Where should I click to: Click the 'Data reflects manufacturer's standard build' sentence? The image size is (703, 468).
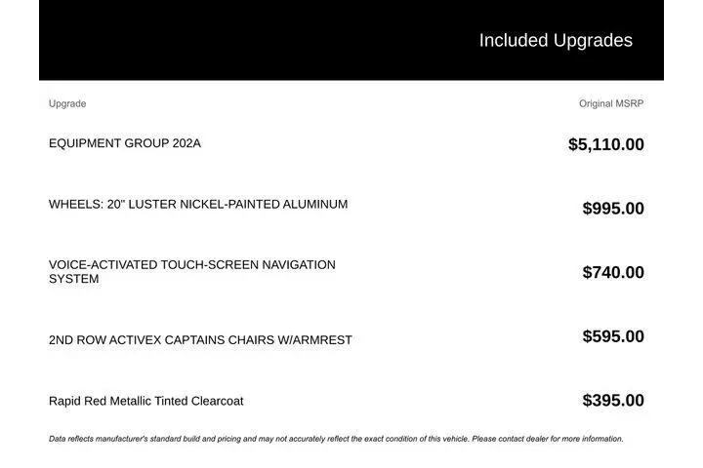tap(195, 439)
